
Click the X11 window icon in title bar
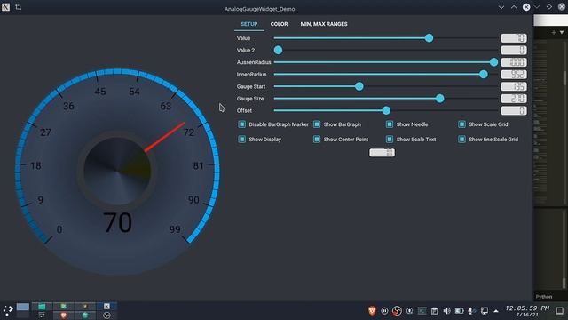coord(6,7)
